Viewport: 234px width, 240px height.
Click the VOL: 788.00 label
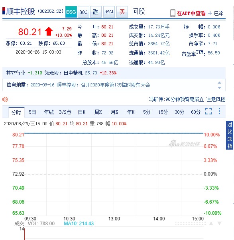click(41, 224)
